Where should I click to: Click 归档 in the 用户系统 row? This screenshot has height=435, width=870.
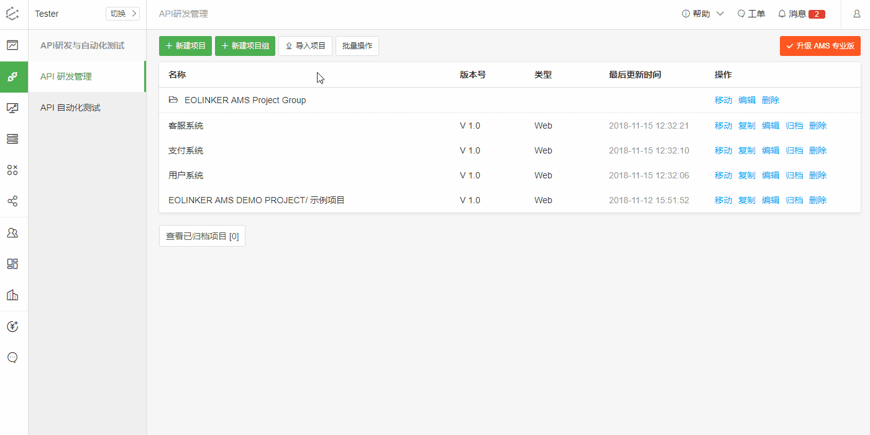point(794,175)
